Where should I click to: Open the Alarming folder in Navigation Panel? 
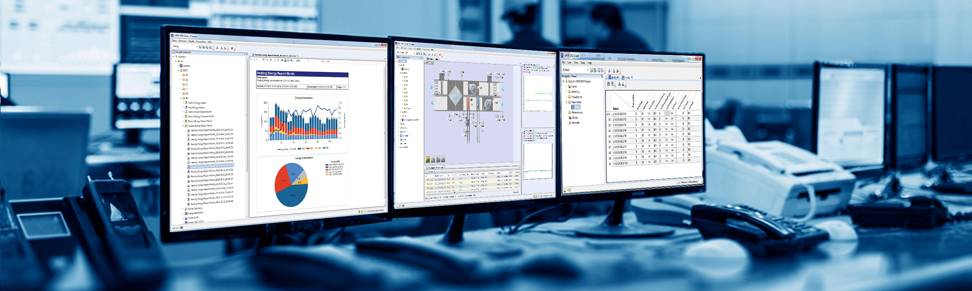[575, 92]
